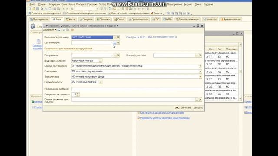Open selection list for Вид налога field
Image resolution: width=278 pixels, height=156 pixels.
(115, 37)
